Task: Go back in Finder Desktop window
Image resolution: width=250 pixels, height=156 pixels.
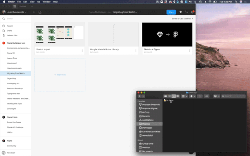Action: (x=139, y=96)
